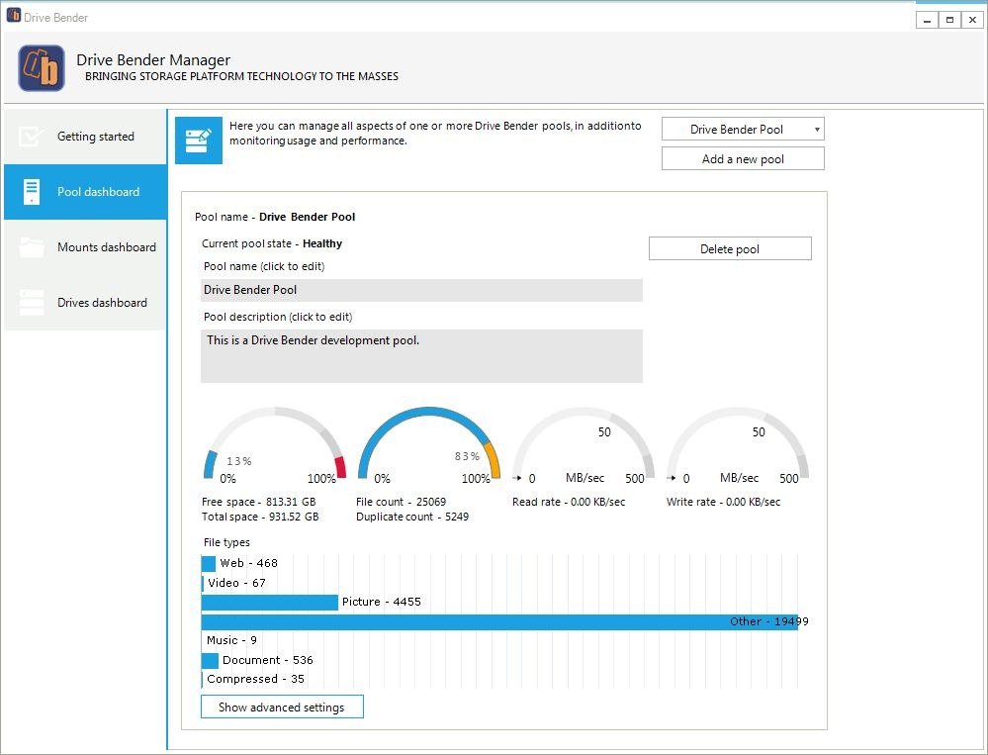The height and width of the screenshot is (755, 988).
Task: Click File count - 25069 text
Action: (x=401, y=502)
